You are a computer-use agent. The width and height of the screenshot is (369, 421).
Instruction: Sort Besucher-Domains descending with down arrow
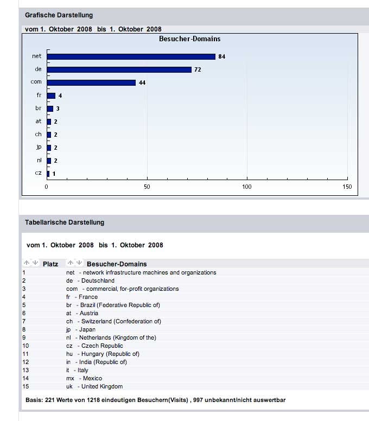point(79,263)
